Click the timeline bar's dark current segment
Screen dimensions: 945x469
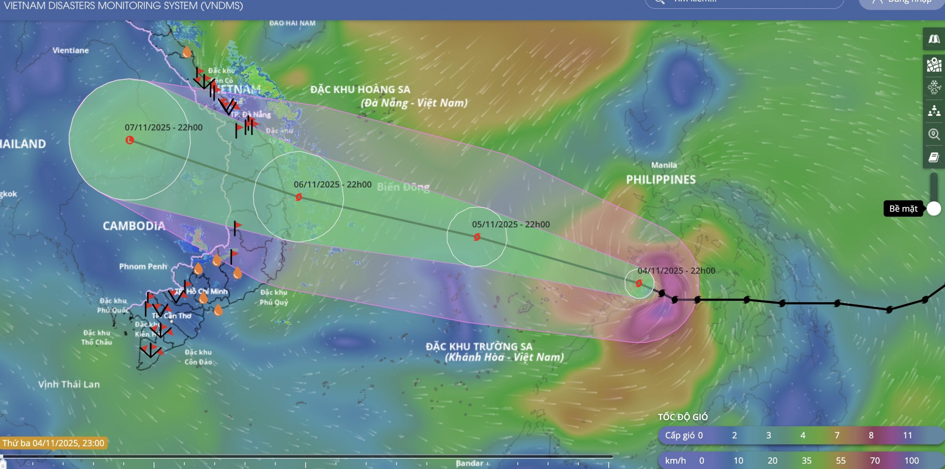coord(60,456)
